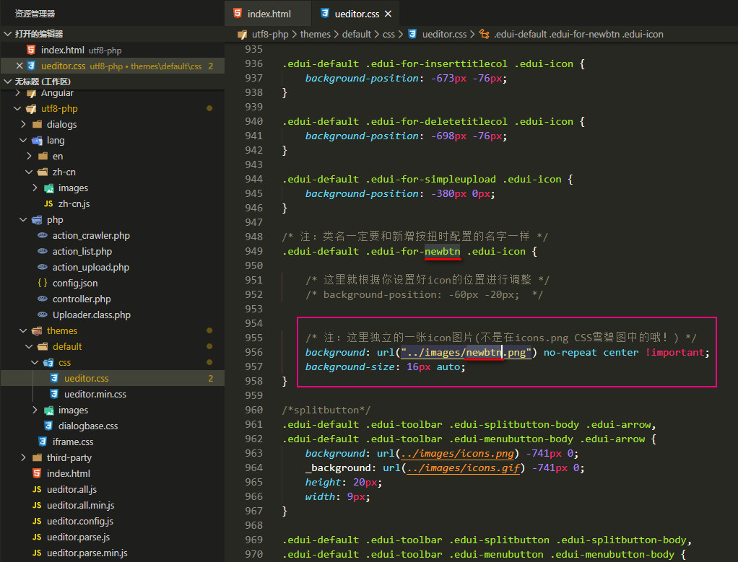Click the HTML5 icon on index.html tab
The width and height of the screenshot is (738, 562).
[238, 14]
